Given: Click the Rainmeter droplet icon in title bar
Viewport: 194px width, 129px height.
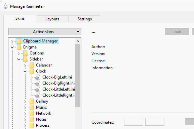Looking at the screenshot, I should click(5, 6).
